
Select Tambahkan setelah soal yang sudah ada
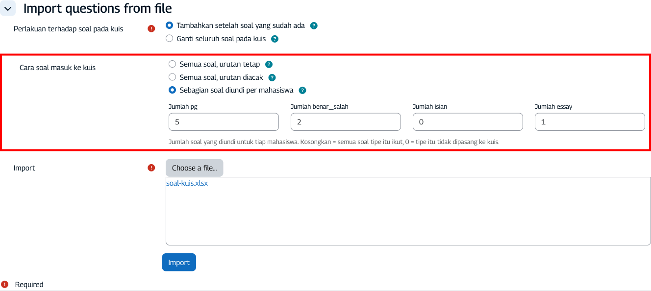170,25
